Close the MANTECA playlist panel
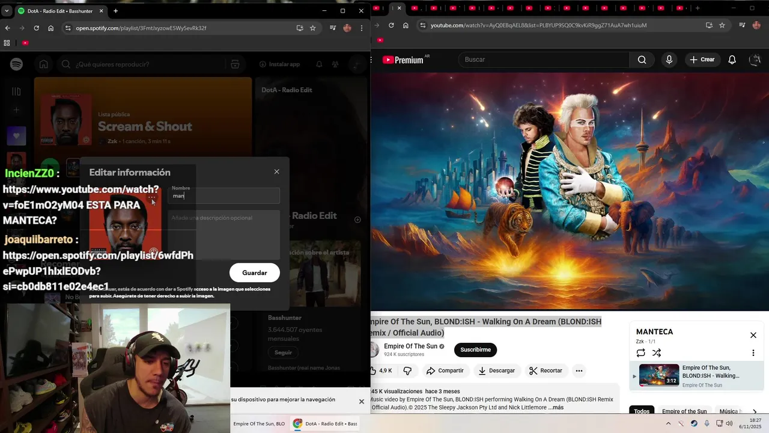Viewport: 769px width, 433px height. 753,335
